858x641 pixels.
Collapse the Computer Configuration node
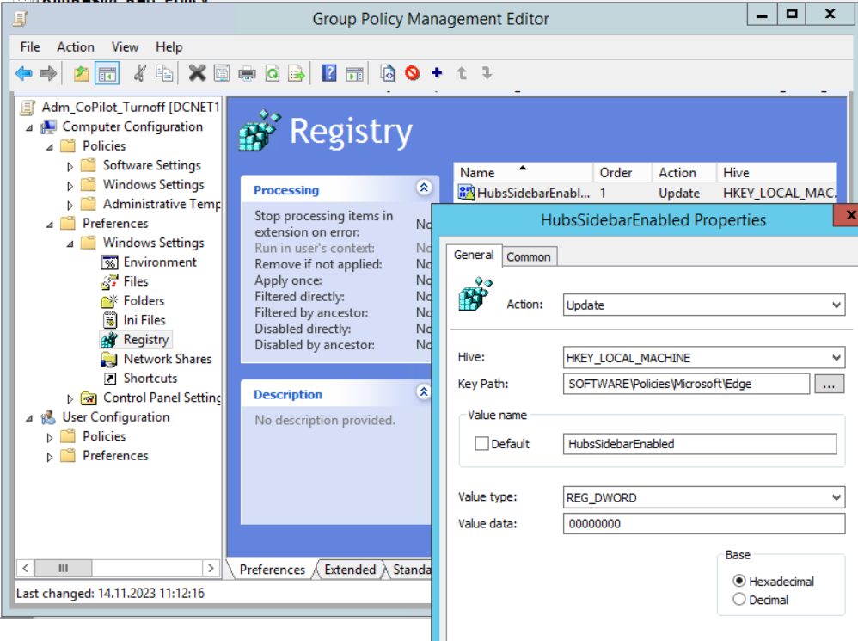click(29, 127)
